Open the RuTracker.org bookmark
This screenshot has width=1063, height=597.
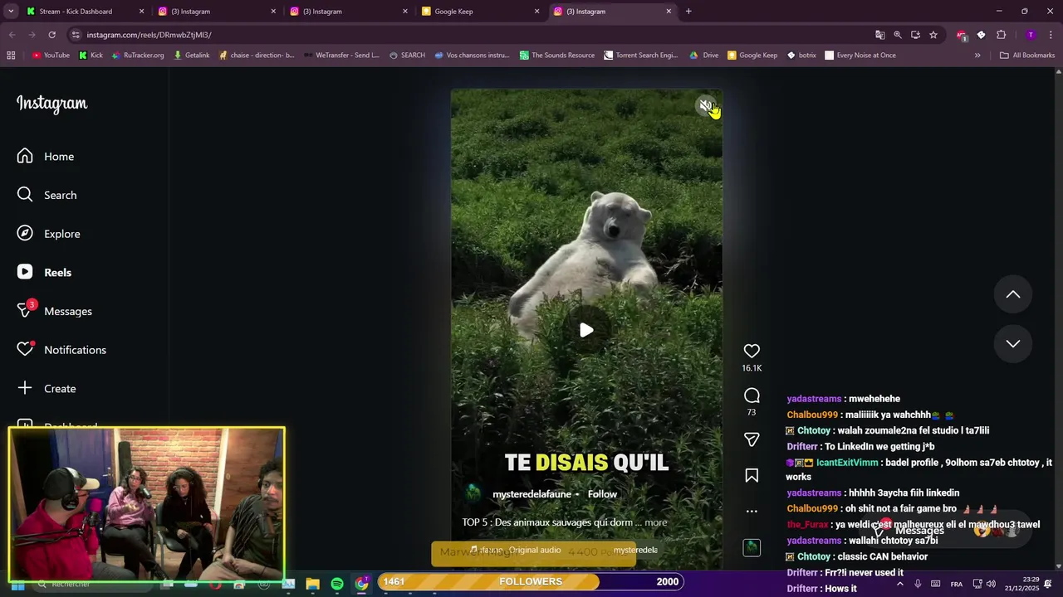point(137,56)
